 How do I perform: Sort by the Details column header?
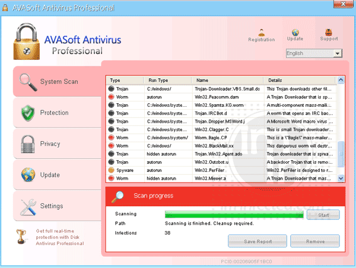pyautogui.click(x=300, y=80)
